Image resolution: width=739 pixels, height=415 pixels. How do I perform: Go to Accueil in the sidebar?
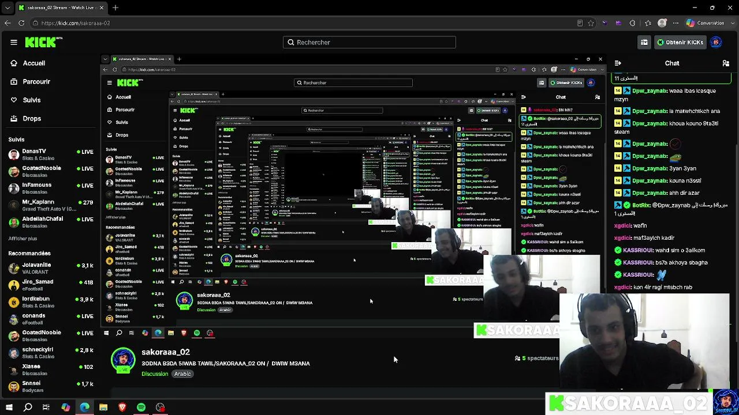click(x=34, y=63)
